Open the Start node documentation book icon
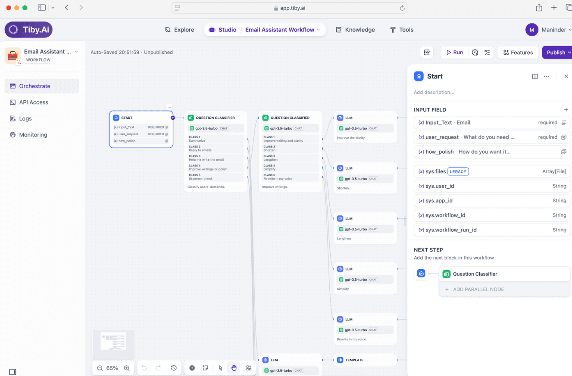This screenshot has height=376, width=572. pyautogui.click(x=535, y=76)
